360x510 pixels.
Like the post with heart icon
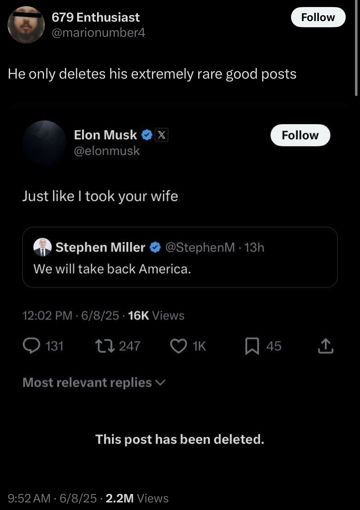coord(179,346)
